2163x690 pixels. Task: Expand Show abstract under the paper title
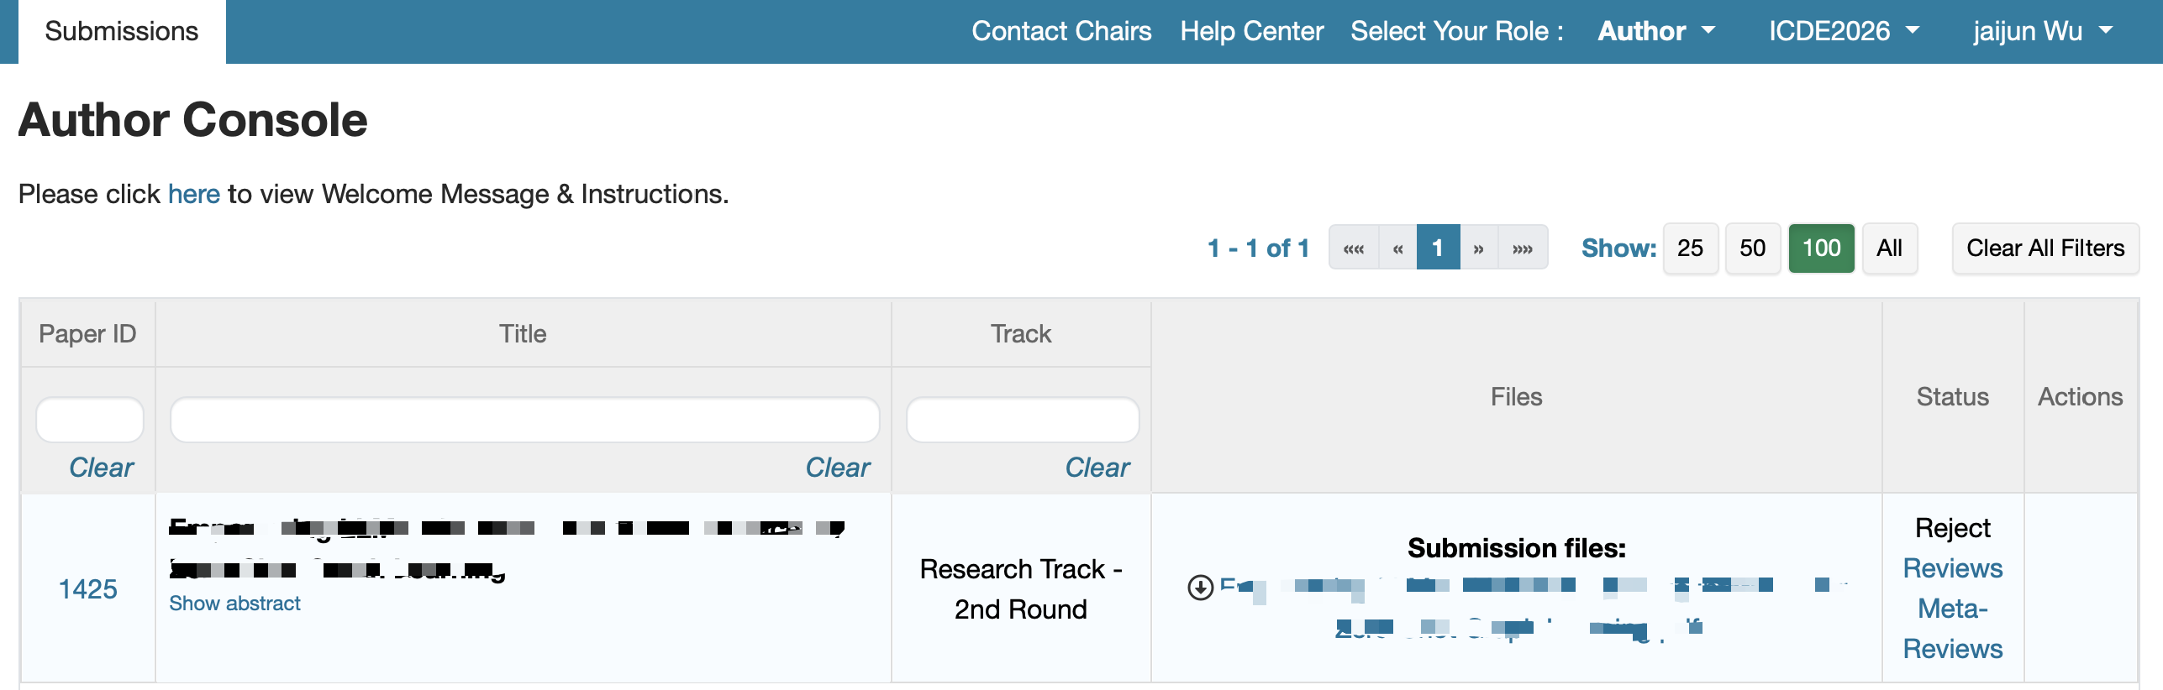coord(234,604)
